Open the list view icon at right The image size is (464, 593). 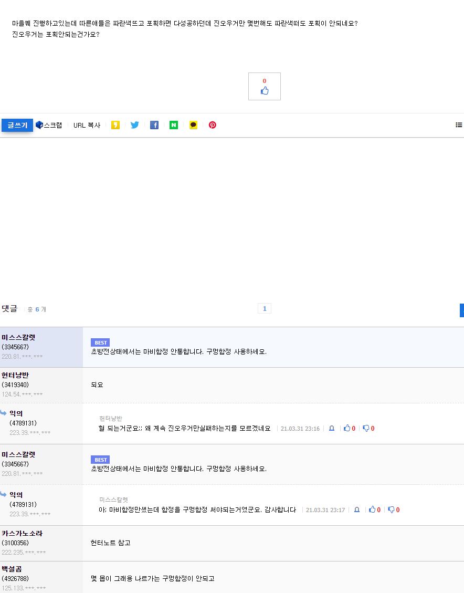pyautogui.click(x=459, y=125)
